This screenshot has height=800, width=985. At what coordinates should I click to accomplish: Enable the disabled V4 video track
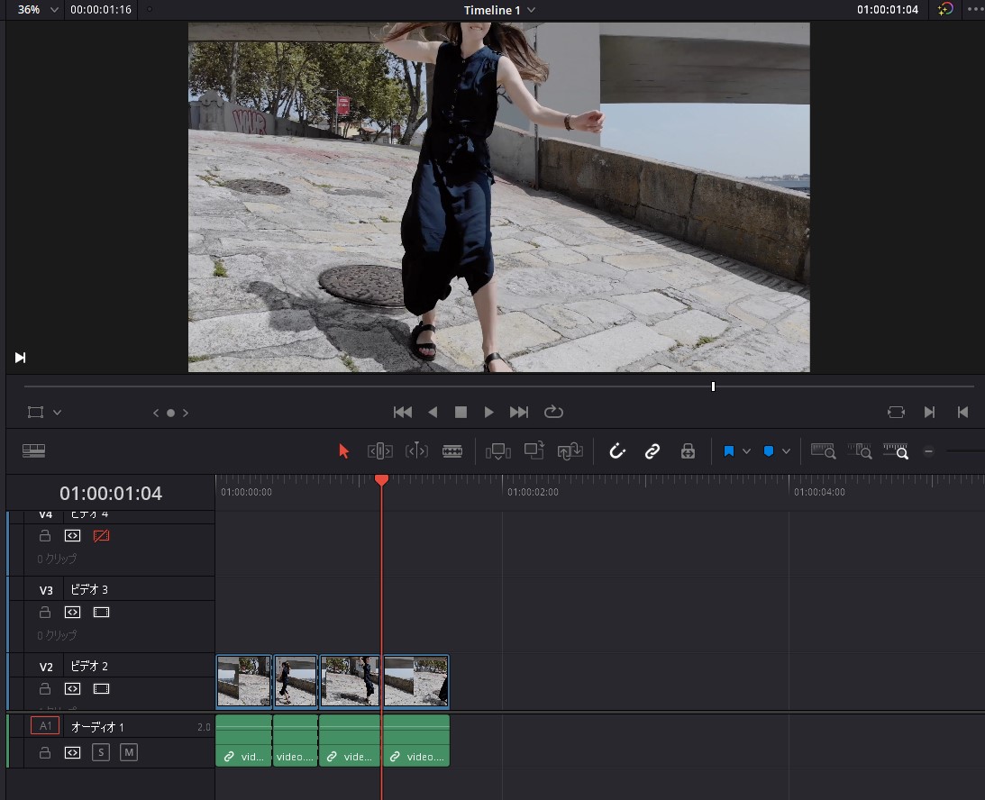[x=101, y=536]
